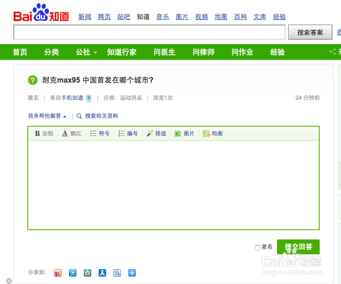
Task: Share to Qzone star icon
Action: click(x=88, y=273)
